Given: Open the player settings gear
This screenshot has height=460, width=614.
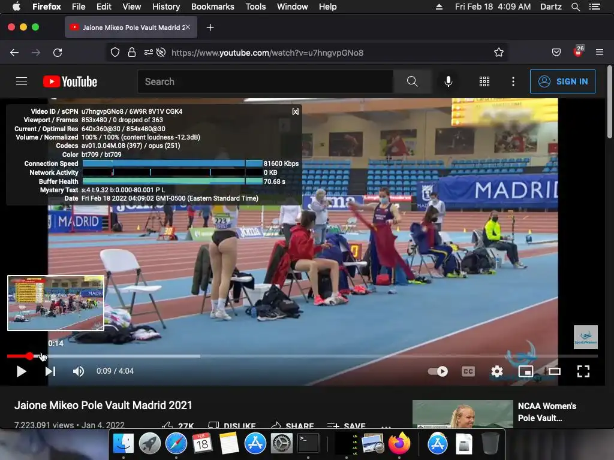Looking at the screenshot, I should (497, 371).
